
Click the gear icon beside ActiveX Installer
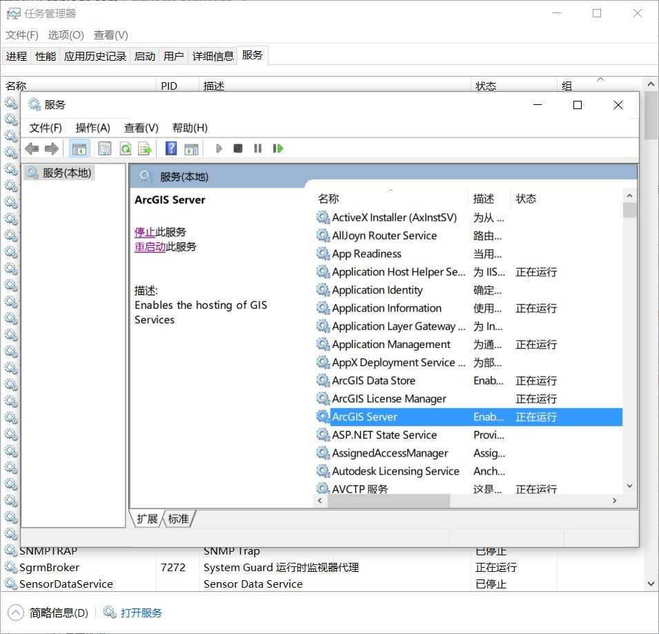point(323,218)
